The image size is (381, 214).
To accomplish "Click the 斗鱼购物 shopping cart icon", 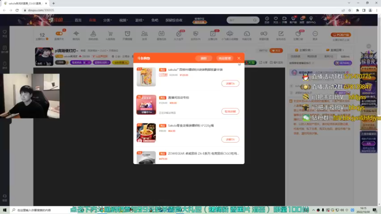I will click(x=110, y=34).
